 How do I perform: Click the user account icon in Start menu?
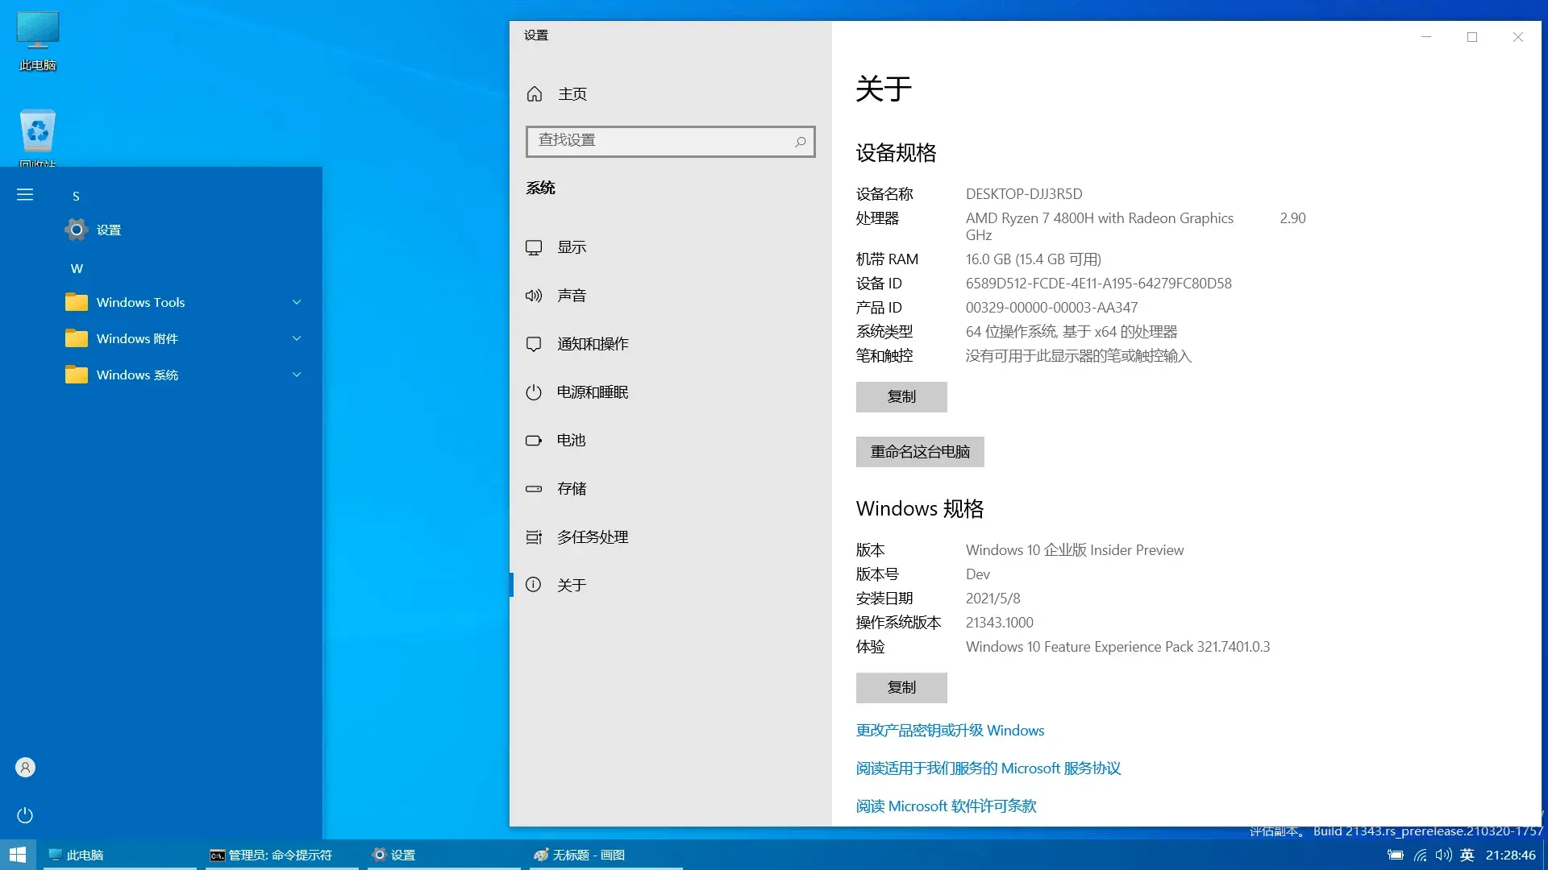[x=25, y=768]
